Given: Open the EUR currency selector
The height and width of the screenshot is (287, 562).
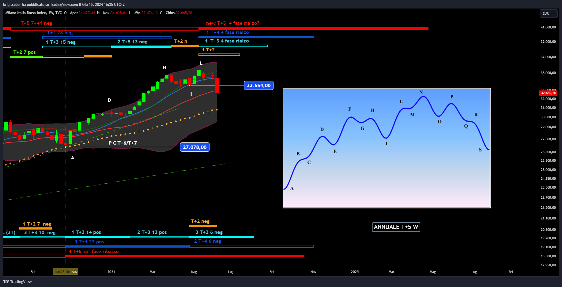Looking at the screenshot, I should tap(548, 13).
